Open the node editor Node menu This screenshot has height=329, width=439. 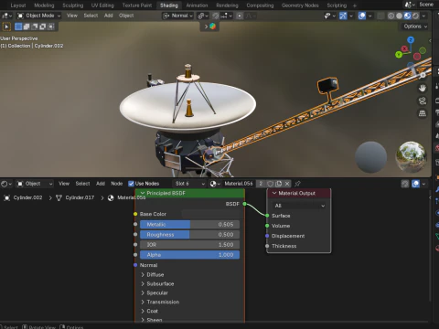[117, 184]
